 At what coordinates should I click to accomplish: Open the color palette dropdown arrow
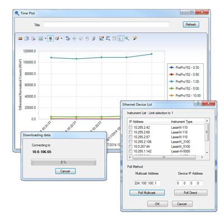tap(62, 39)
